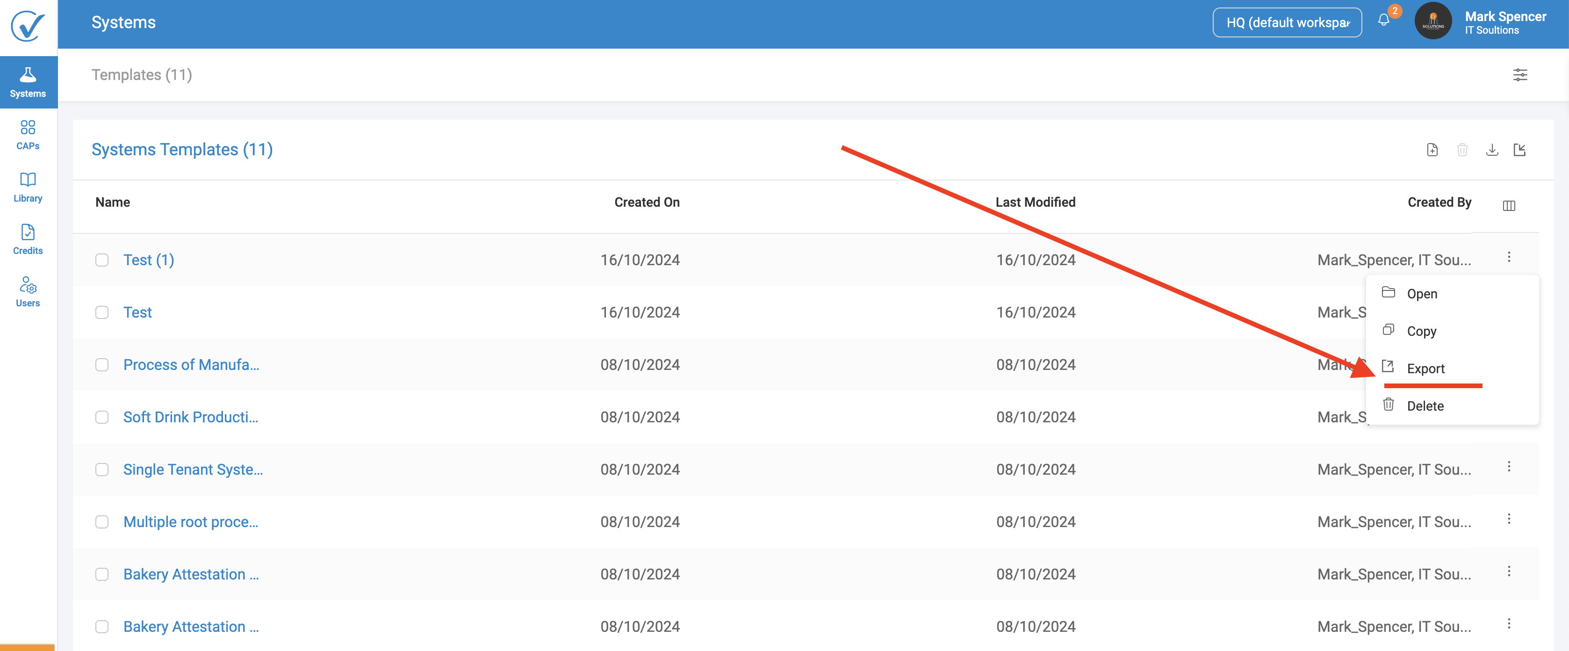Open the Test (1) template link
The height and width of the screenshot is (651, 1569).
[x=149, y=260]
